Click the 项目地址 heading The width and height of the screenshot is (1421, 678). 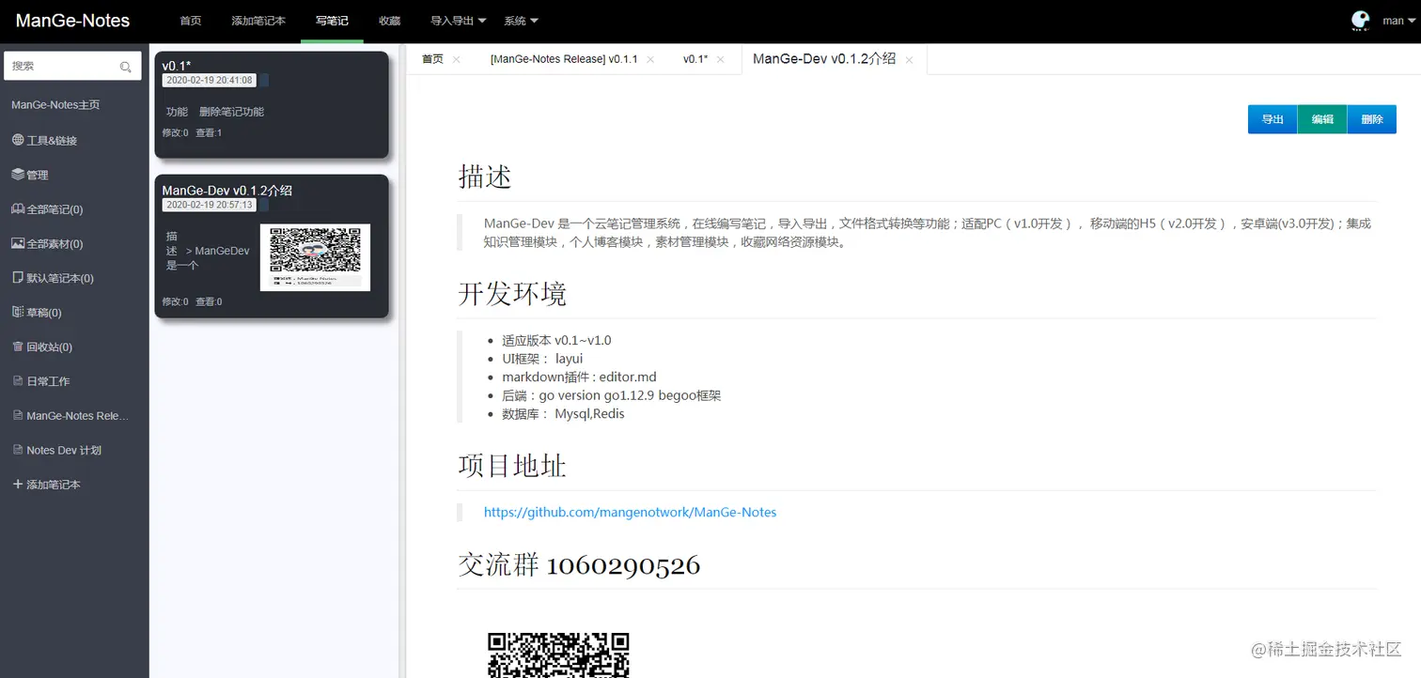(x=512, y=465)
